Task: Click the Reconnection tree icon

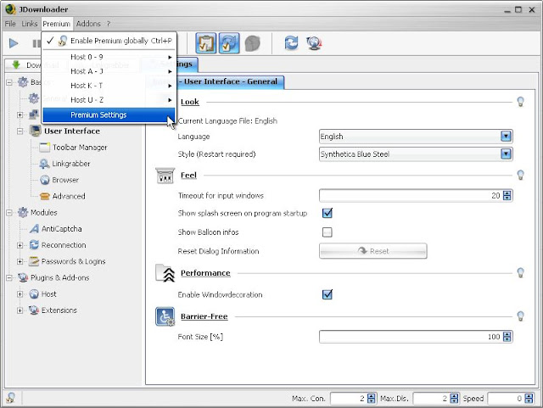Action: (x=34, y=245)
